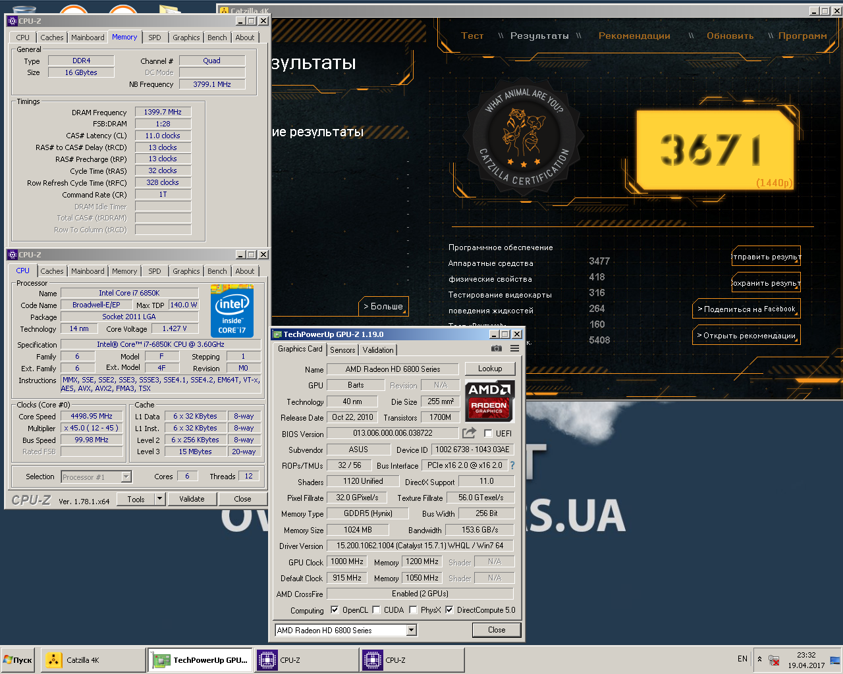The height and width of the screenshot is (674, 843).
Task: Click the TechPowerUp GPU-Z taskbar icon
Action: coord(160,660)
